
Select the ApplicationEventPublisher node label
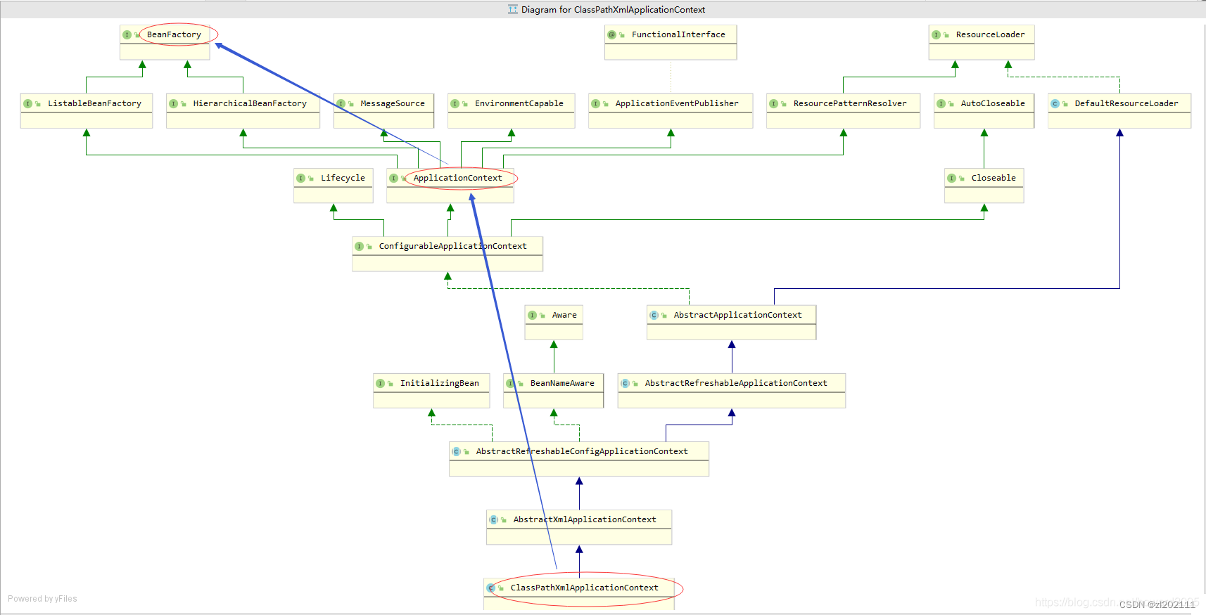[x=677, y=103]
